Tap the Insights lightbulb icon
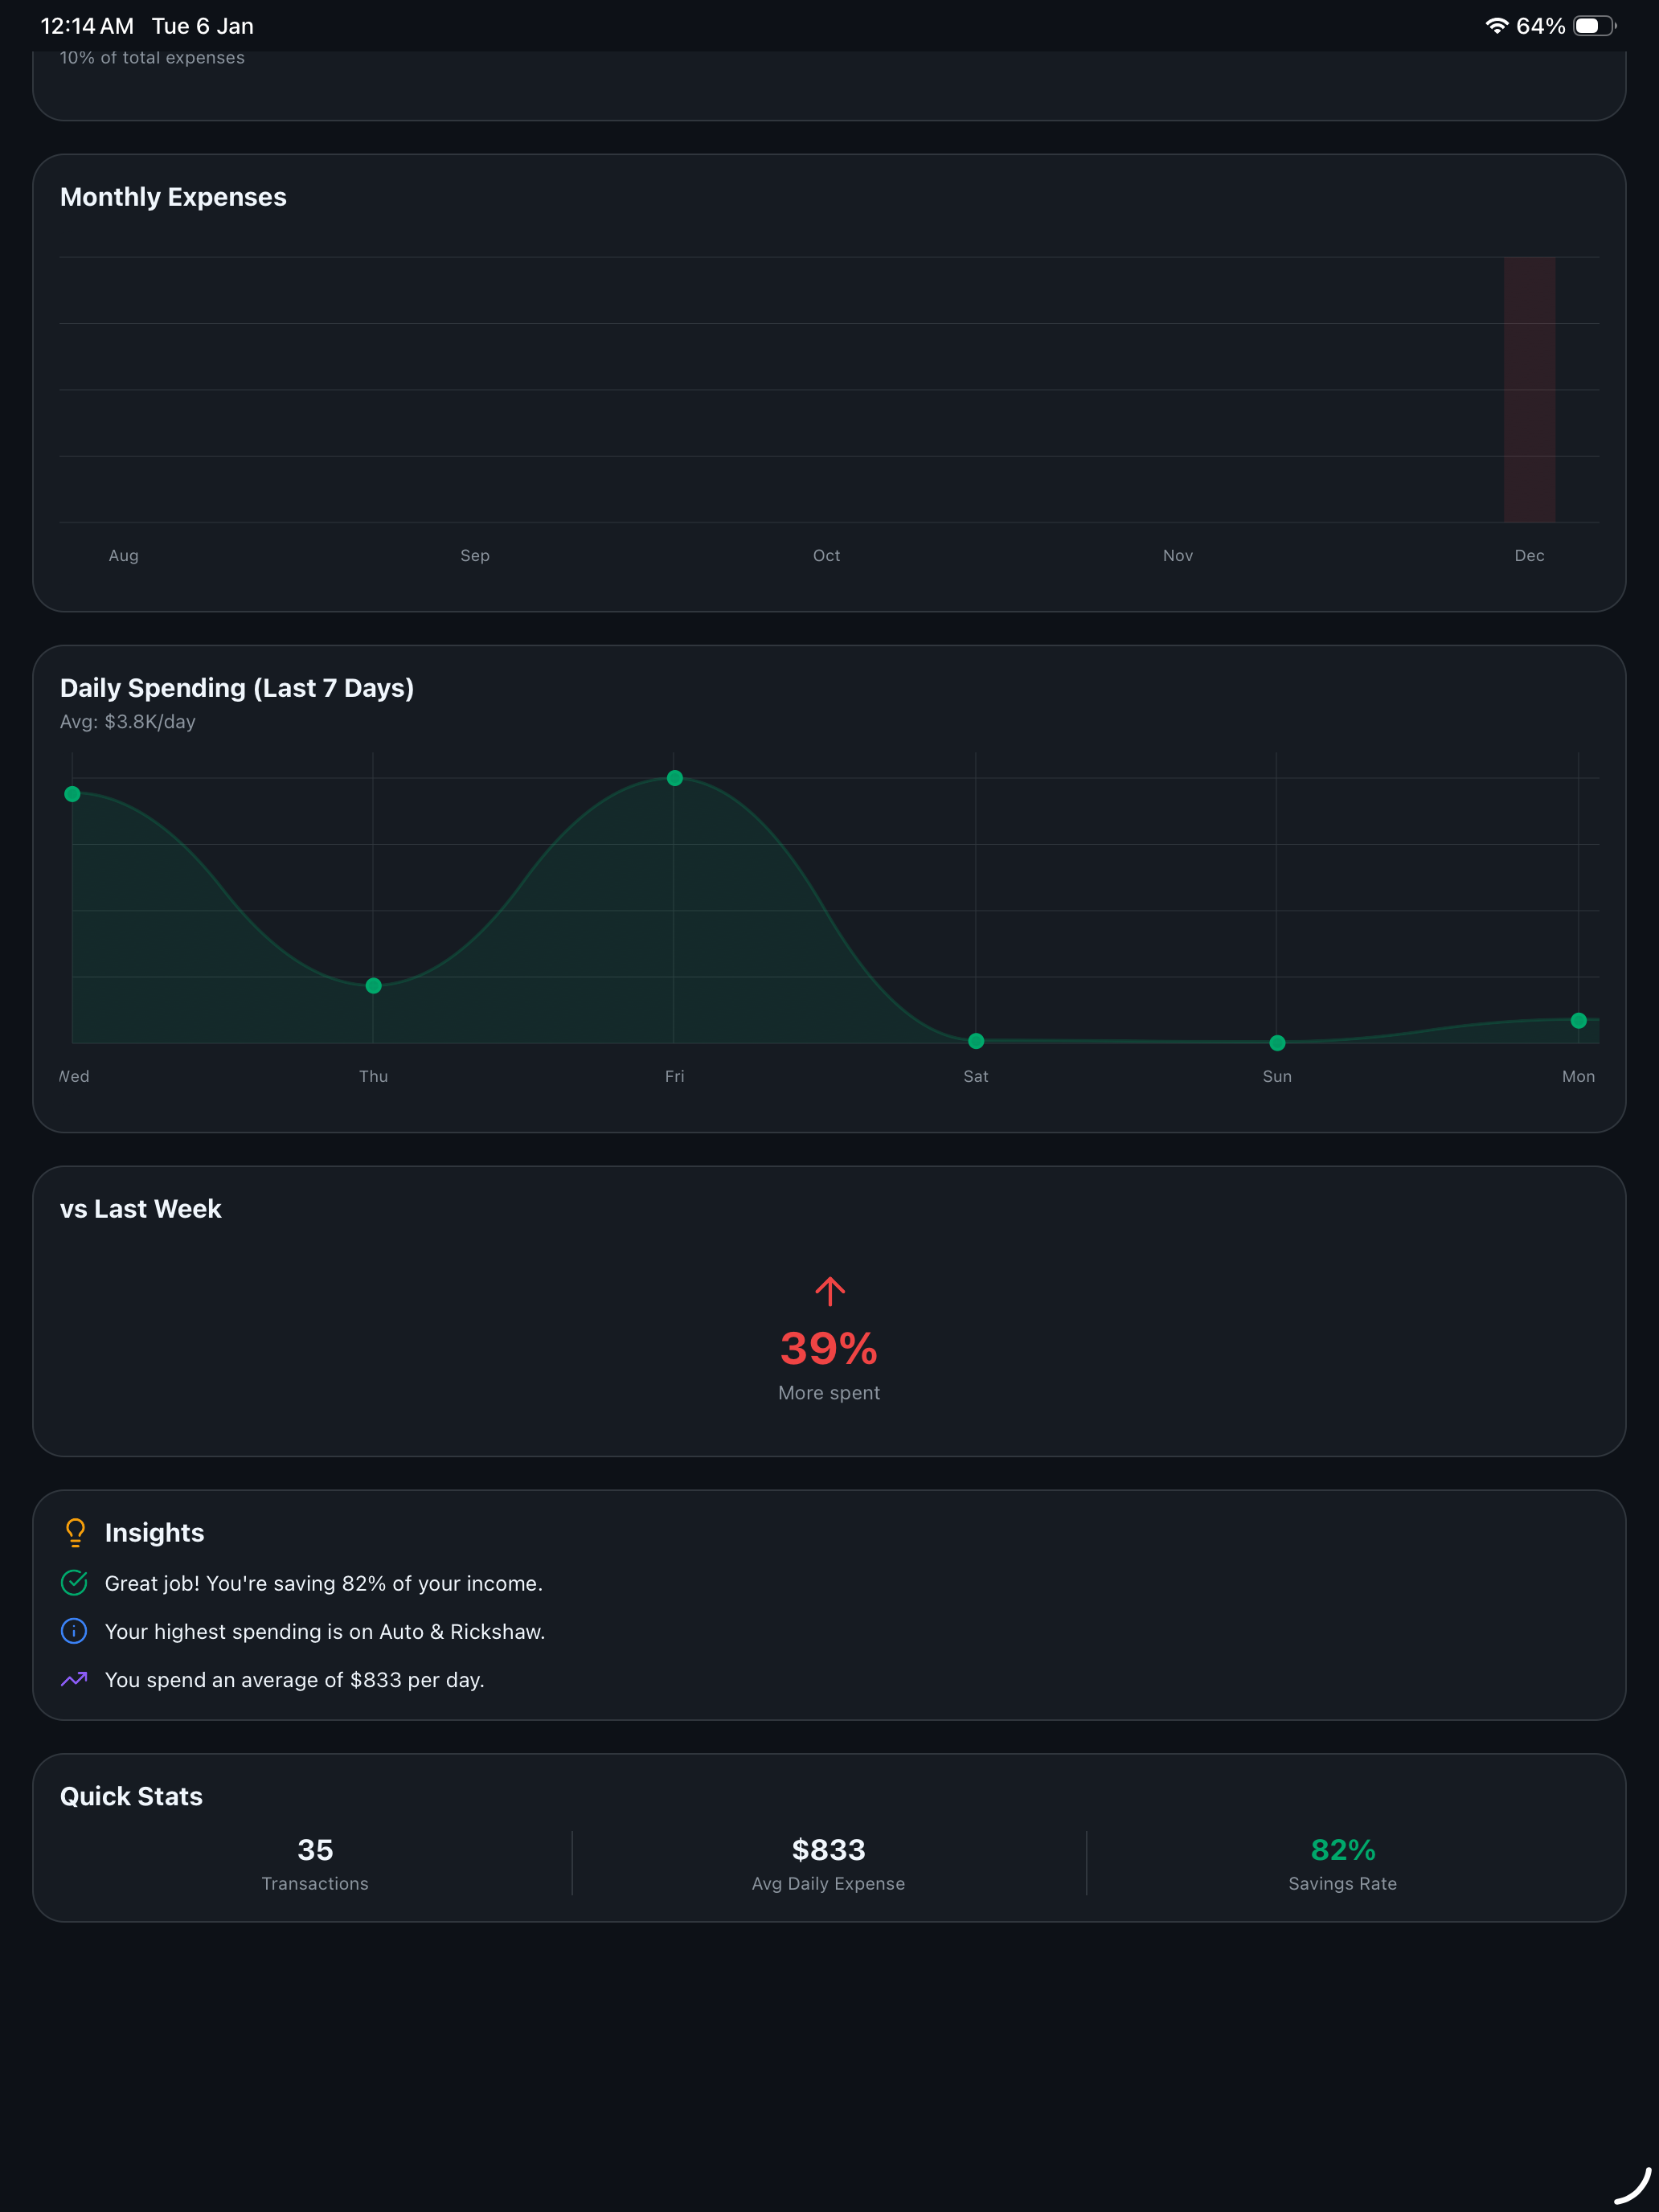Image resolution: width=1659 pixels, height=2212 pixels. [x=75, y=1532]
